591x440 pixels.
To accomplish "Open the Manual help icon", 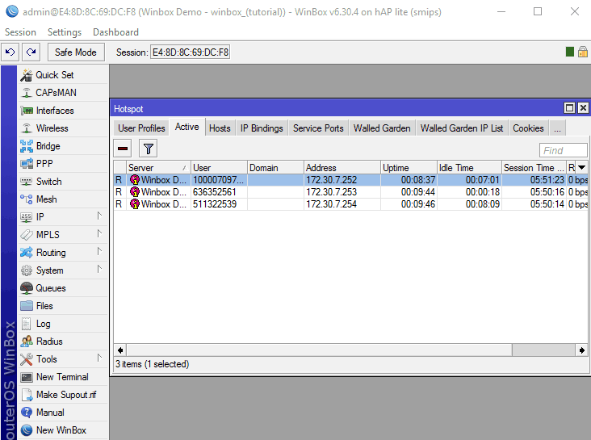I will click(x=27, y=413).
